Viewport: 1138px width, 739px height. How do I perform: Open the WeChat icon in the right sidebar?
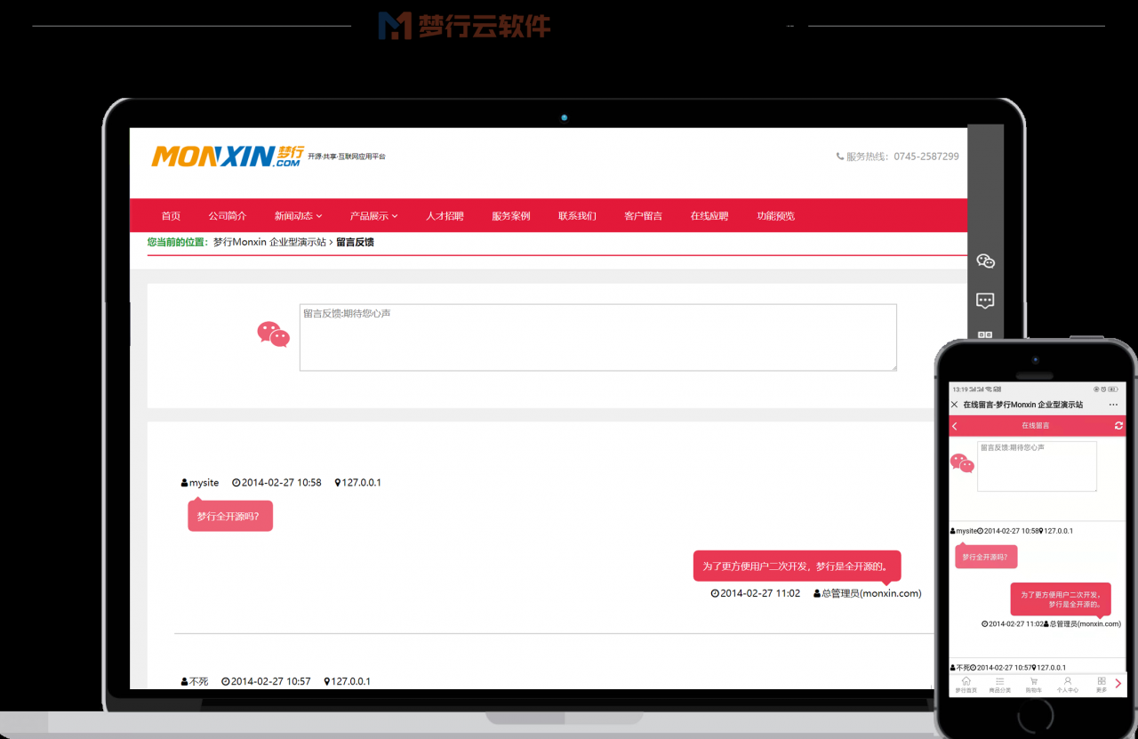tap(985, 261)
